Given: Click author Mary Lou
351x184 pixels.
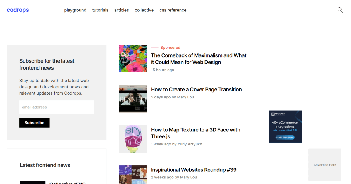Looking at the screenshot, I should coord(185,97).
